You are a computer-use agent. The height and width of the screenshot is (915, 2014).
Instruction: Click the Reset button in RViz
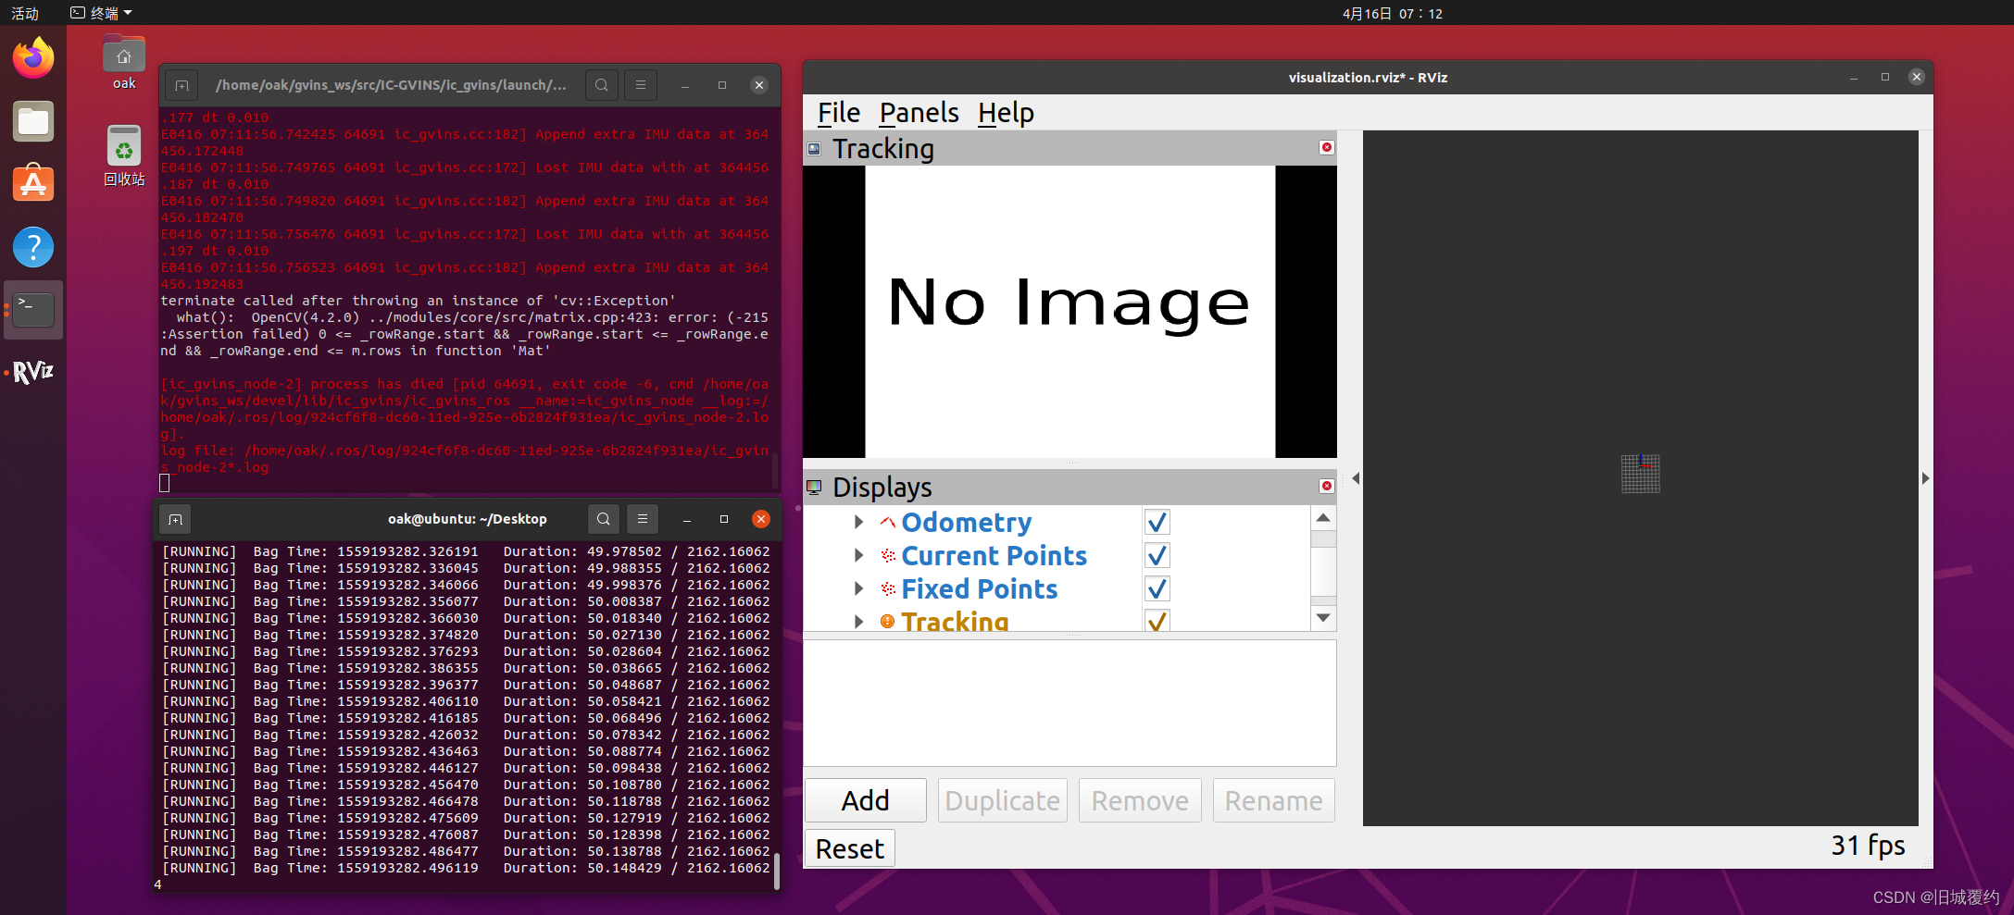[x=850, y=848]
